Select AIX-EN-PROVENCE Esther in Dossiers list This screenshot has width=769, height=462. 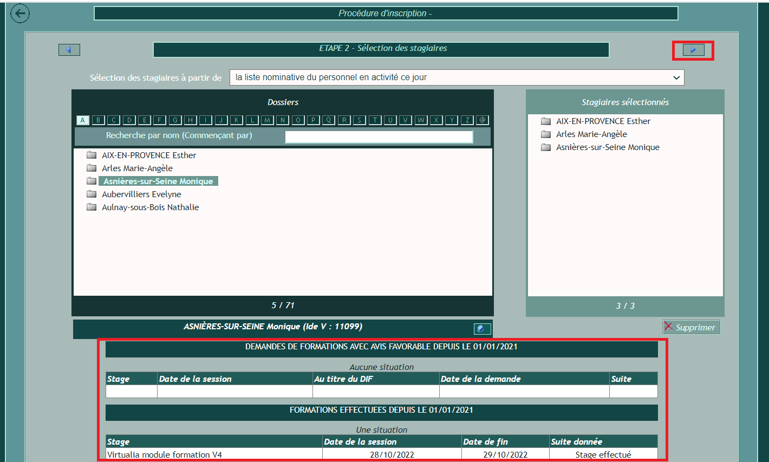pyautogui.click(x=149, y=155)
